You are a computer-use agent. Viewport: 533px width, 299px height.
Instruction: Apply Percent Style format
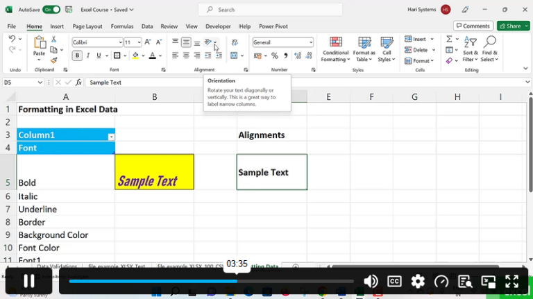pos(275,55)
